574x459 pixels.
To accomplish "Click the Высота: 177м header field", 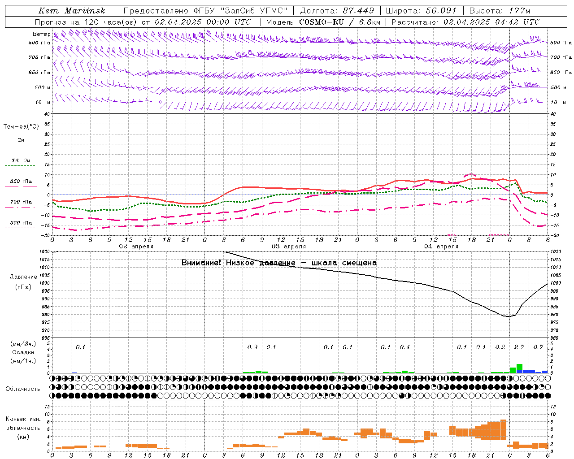I will pos(499,11).
